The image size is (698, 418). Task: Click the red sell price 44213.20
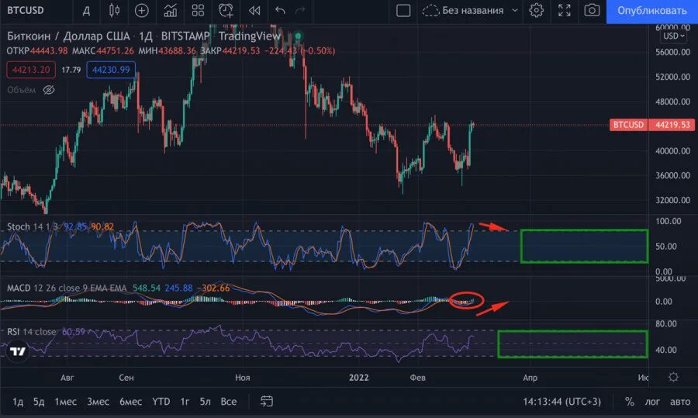point(31,70)
